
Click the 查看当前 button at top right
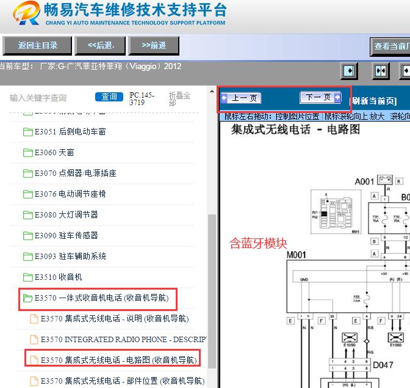click(390, 46)
